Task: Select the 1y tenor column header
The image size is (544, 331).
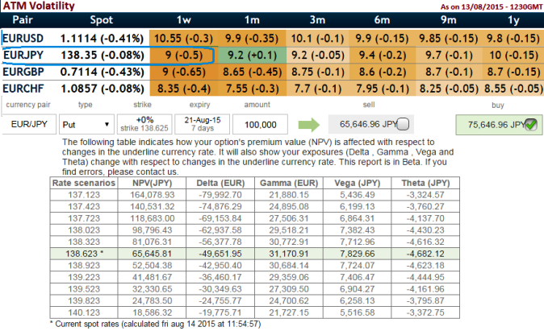Action: tap(514, 20)
